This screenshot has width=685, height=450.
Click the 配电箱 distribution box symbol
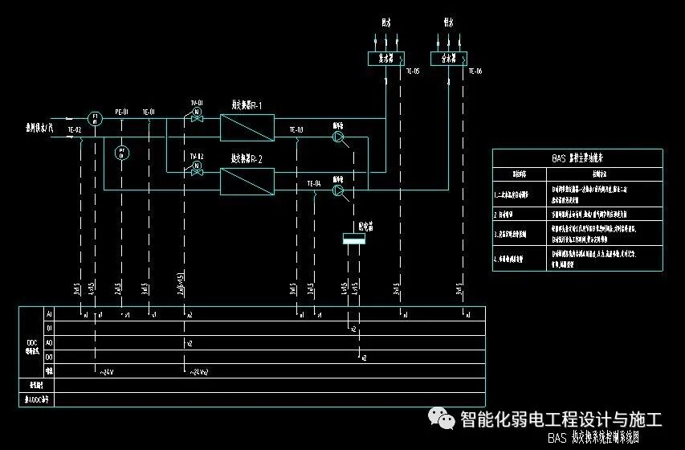tap(354, 239)
